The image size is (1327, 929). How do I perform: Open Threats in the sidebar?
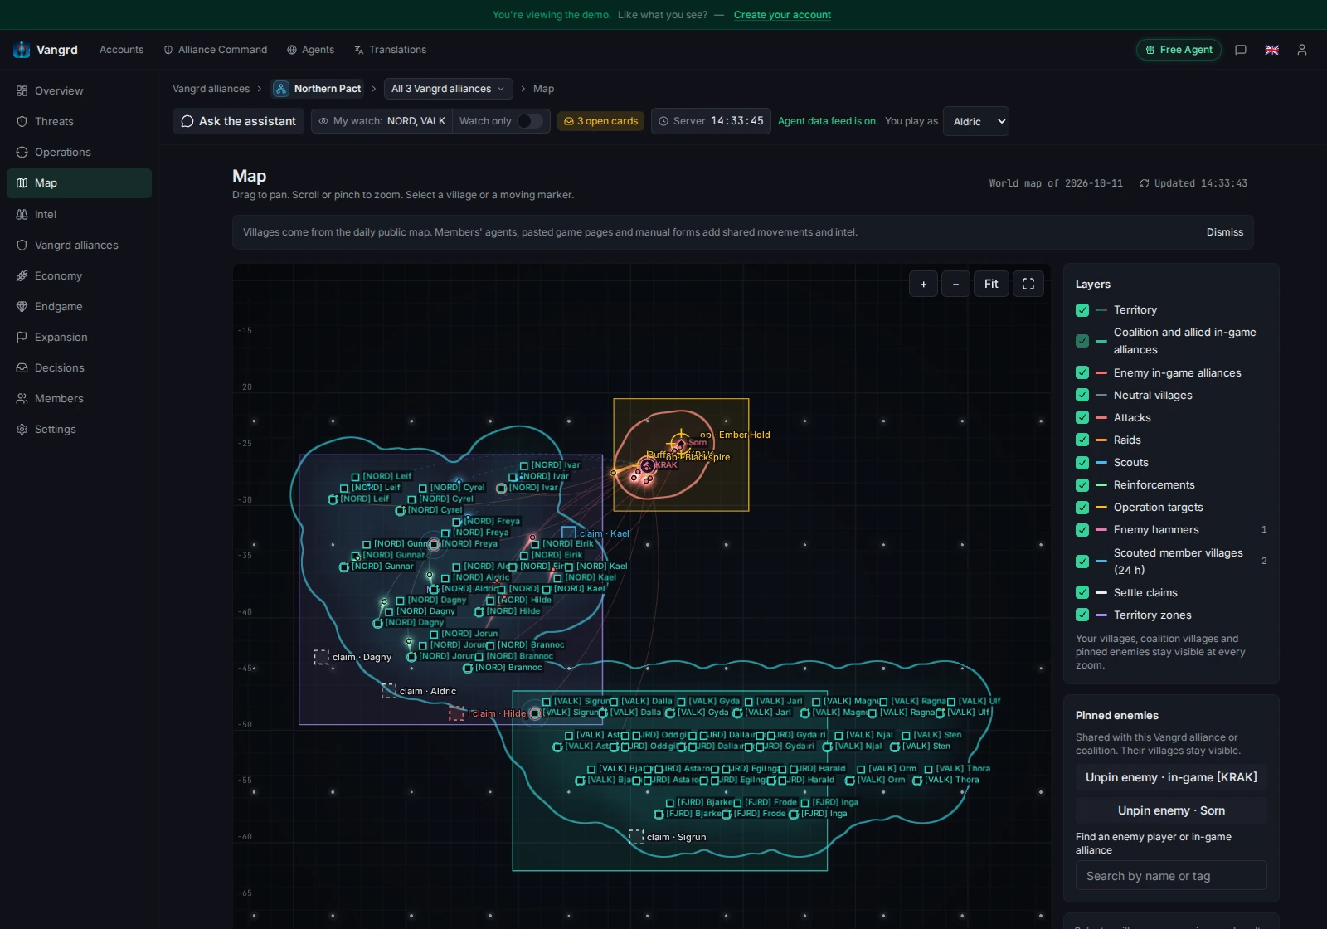click(79, 121)
